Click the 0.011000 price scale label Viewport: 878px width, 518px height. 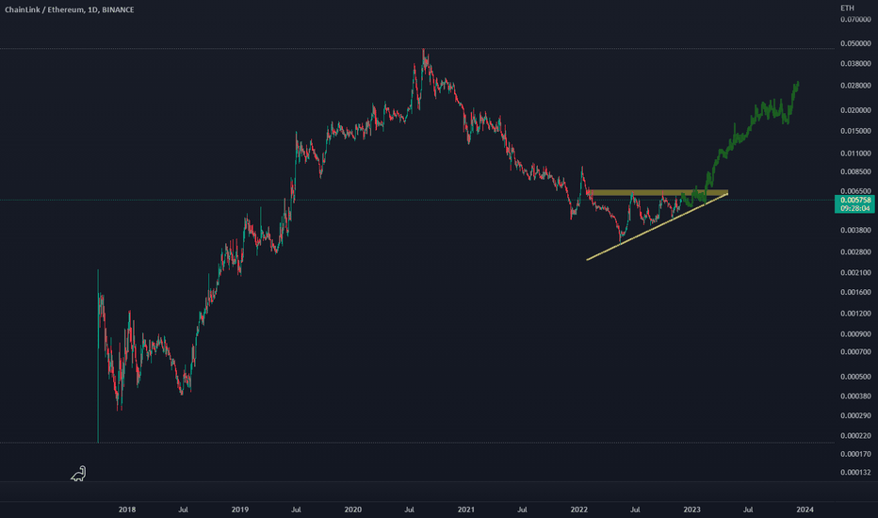click(855, 154)
